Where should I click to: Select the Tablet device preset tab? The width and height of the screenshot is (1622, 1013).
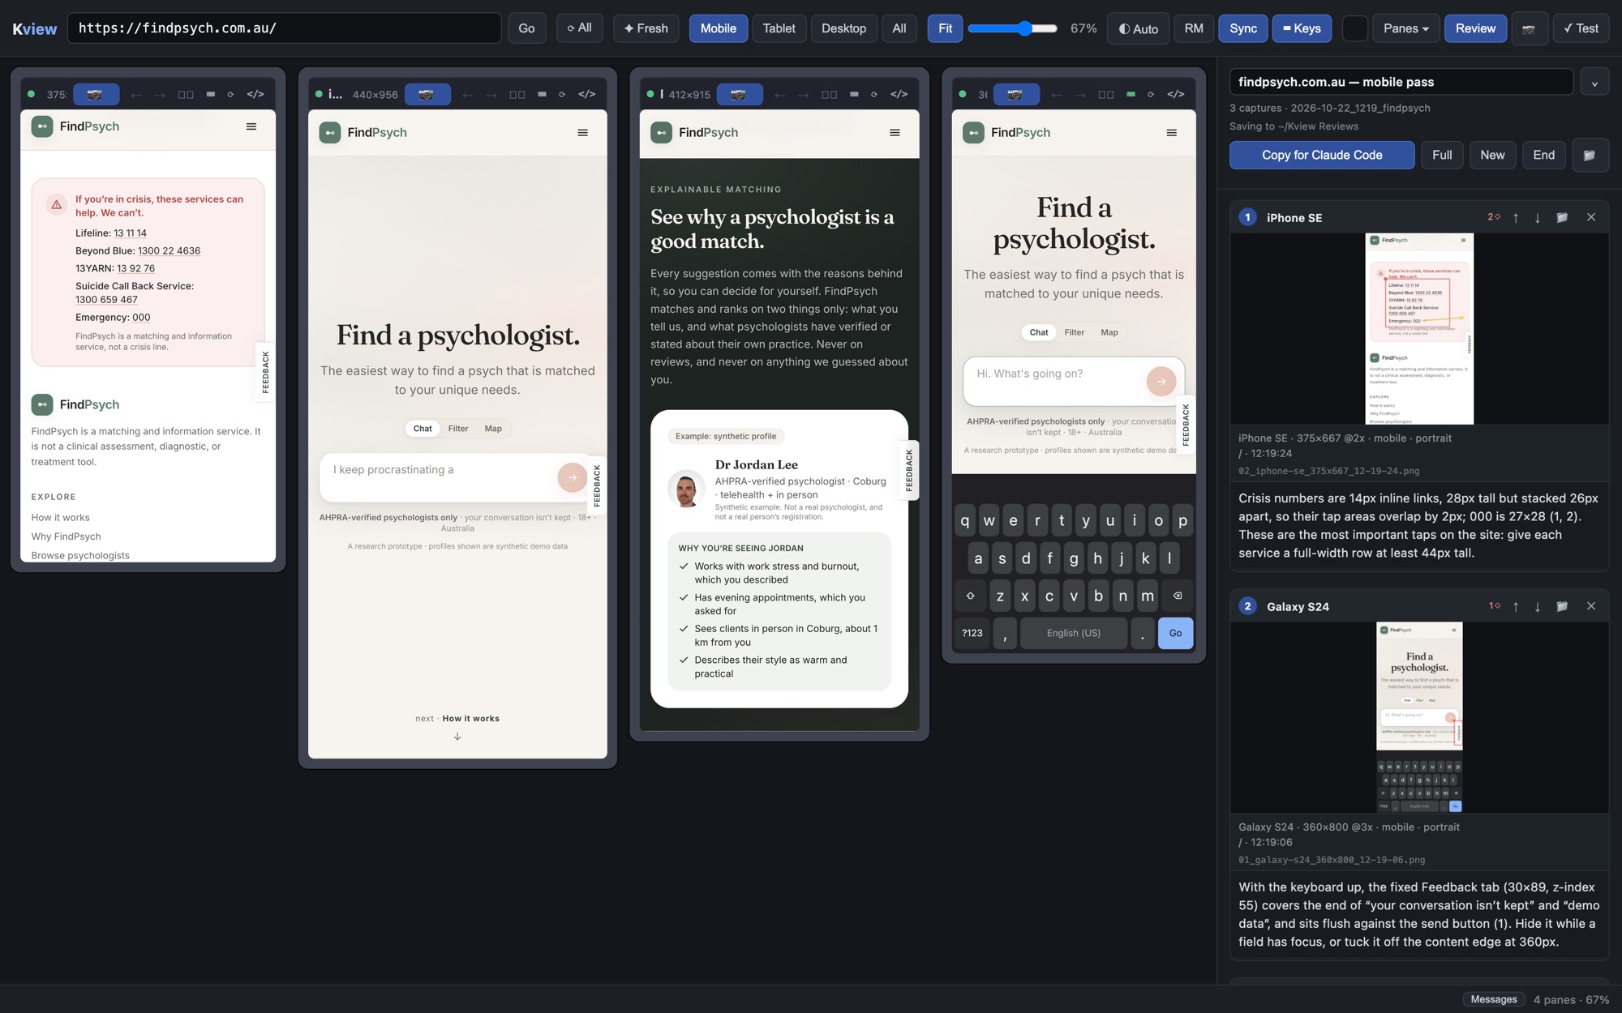779,28
